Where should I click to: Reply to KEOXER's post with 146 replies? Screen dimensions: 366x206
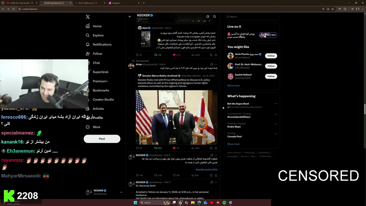click(x=139, y=175)
